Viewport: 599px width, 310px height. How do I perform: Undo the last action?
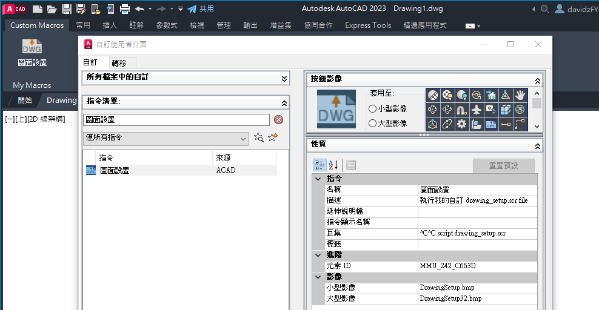click(139, 8)
